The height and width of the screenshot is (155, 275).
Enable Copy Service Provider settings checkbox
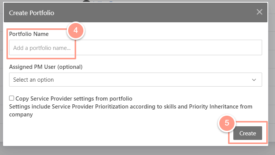tap(12, 98)
